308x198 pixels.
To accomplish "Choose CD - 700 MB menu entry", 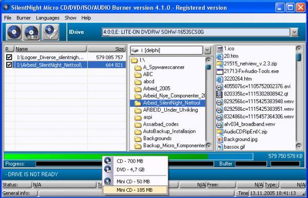I will coord(135,161).
